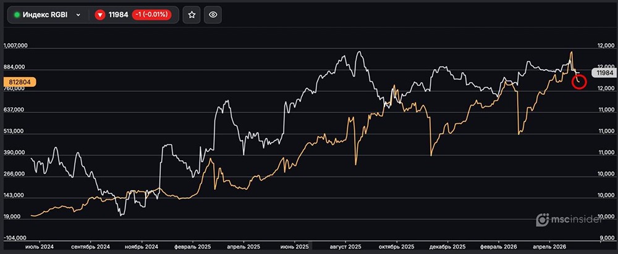The image size is (618, 254).
Task: Click the 11984 right-axis price label
Action: (x=604, y=73)
